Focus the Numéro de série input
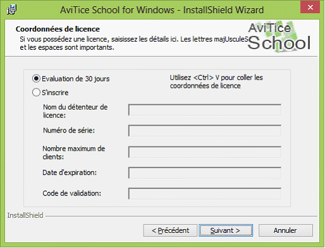Image resolution: width=325 pixels, height=248 pixels. coord(205,131)
